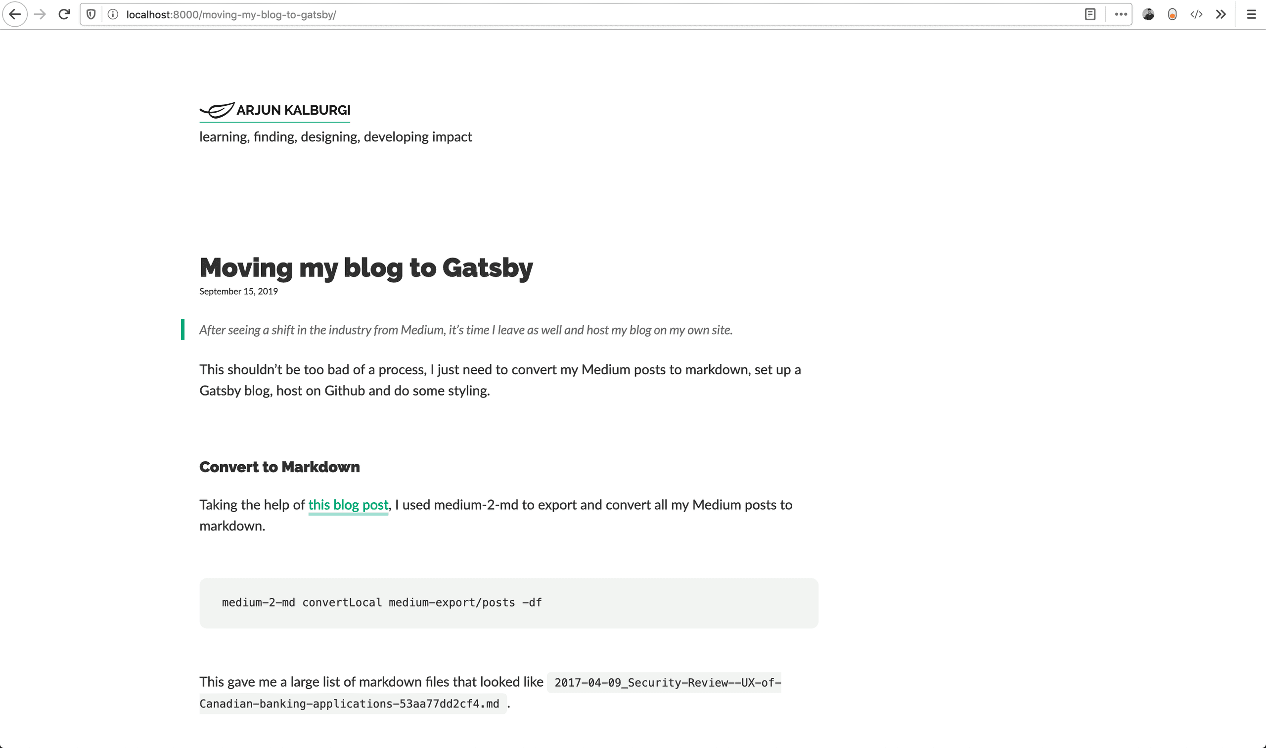Click the localhost URL address field

(600, 15)
